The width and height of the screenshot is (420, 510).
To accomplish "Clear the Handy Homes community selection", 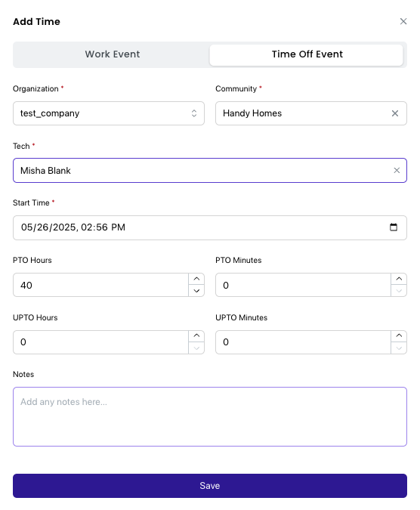I will (394, 113).
